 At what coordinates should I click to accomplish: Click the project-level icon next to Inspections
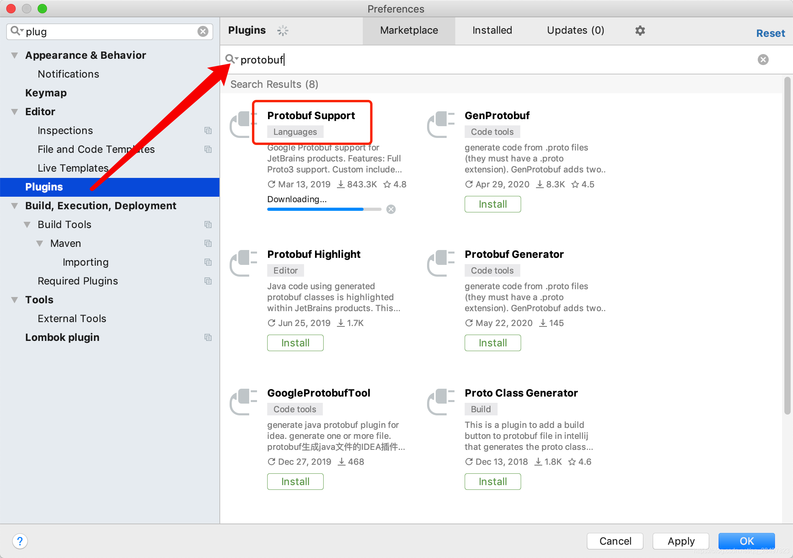click(x=208, y=130)
